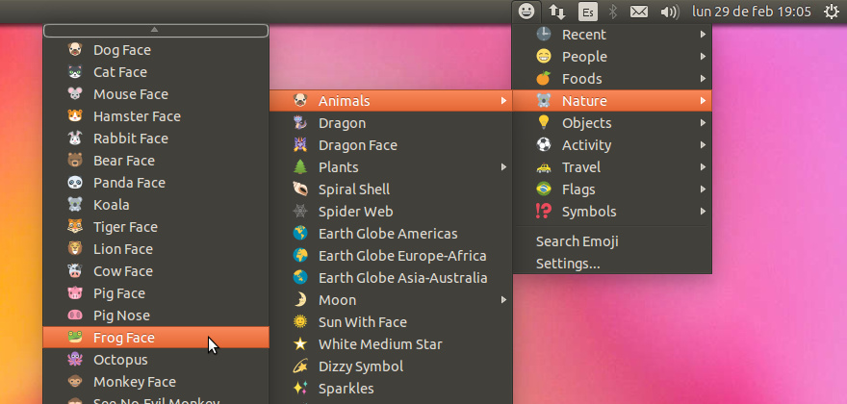The height and width of the screenshot is (404, 847).
Task: Choose the Octopus emoji
Action: [120, 360]
